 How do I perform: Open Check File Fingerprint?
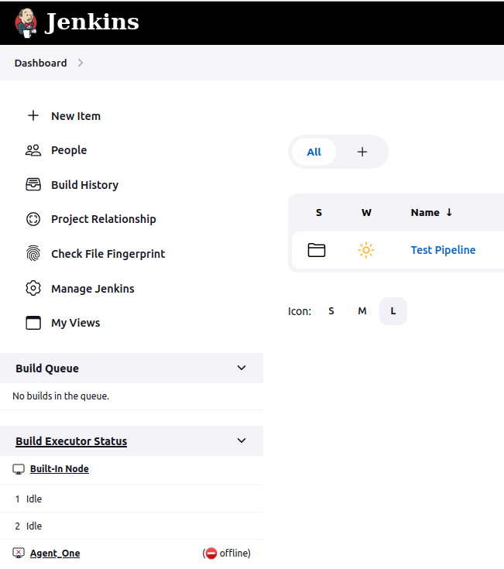tap(108, 254)
